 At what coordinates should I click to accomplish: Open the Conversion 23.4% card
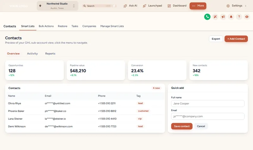tap(157, 70)
